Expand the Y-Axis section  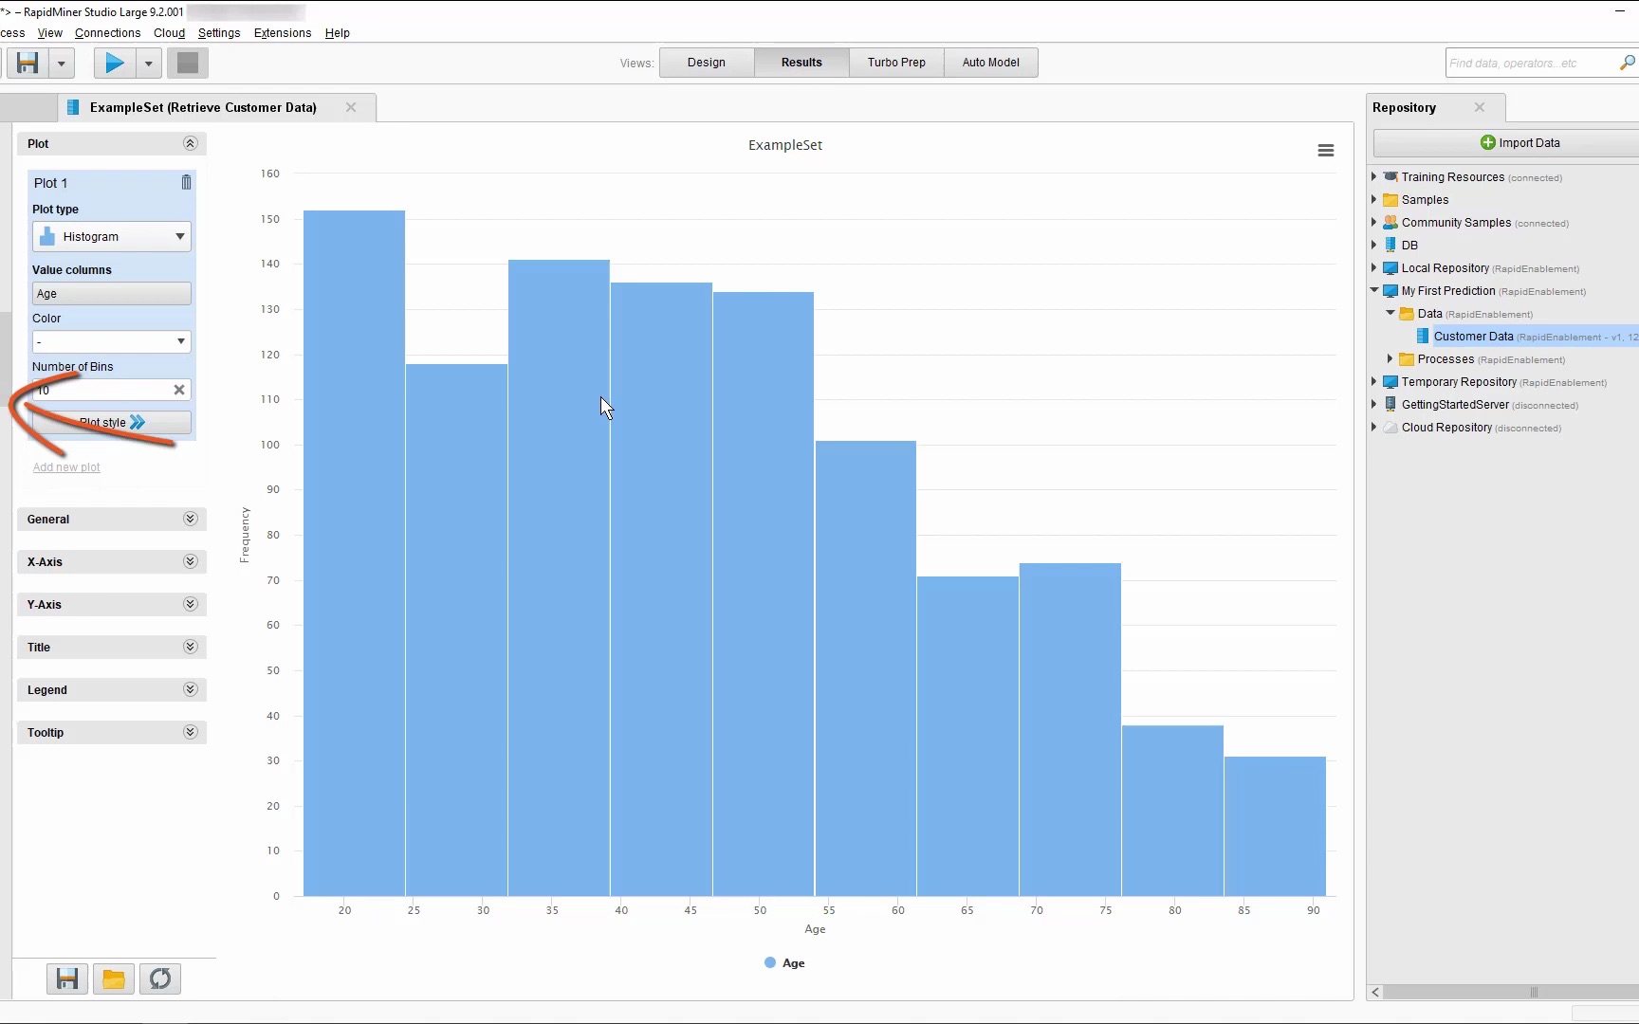tap(190, 604)
